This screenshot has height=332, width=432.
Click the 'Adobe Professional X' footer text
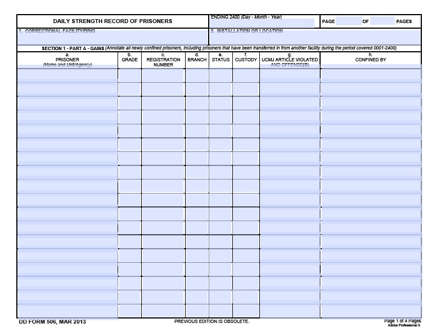click(404, 325)
